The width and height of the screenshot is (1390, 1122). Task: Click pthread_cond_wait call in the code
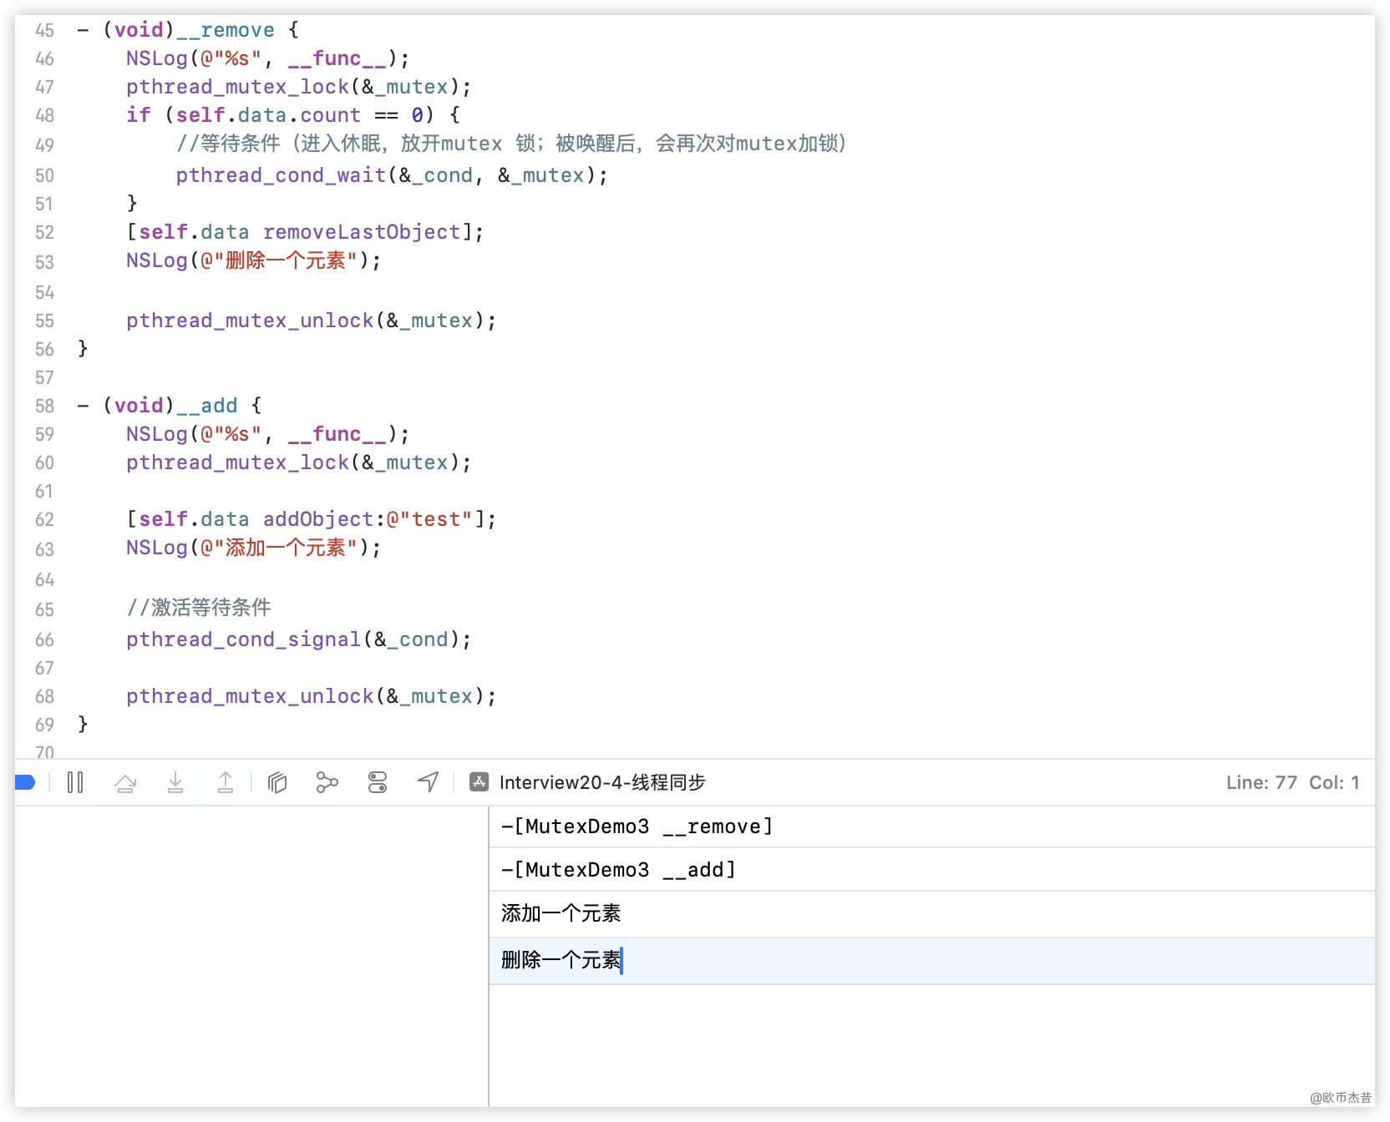point(281,175)
